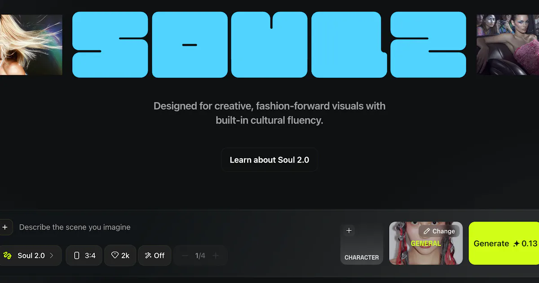Open the 2k resolution selector
Viewport: 539px width, 283px height.
[120, 256]
